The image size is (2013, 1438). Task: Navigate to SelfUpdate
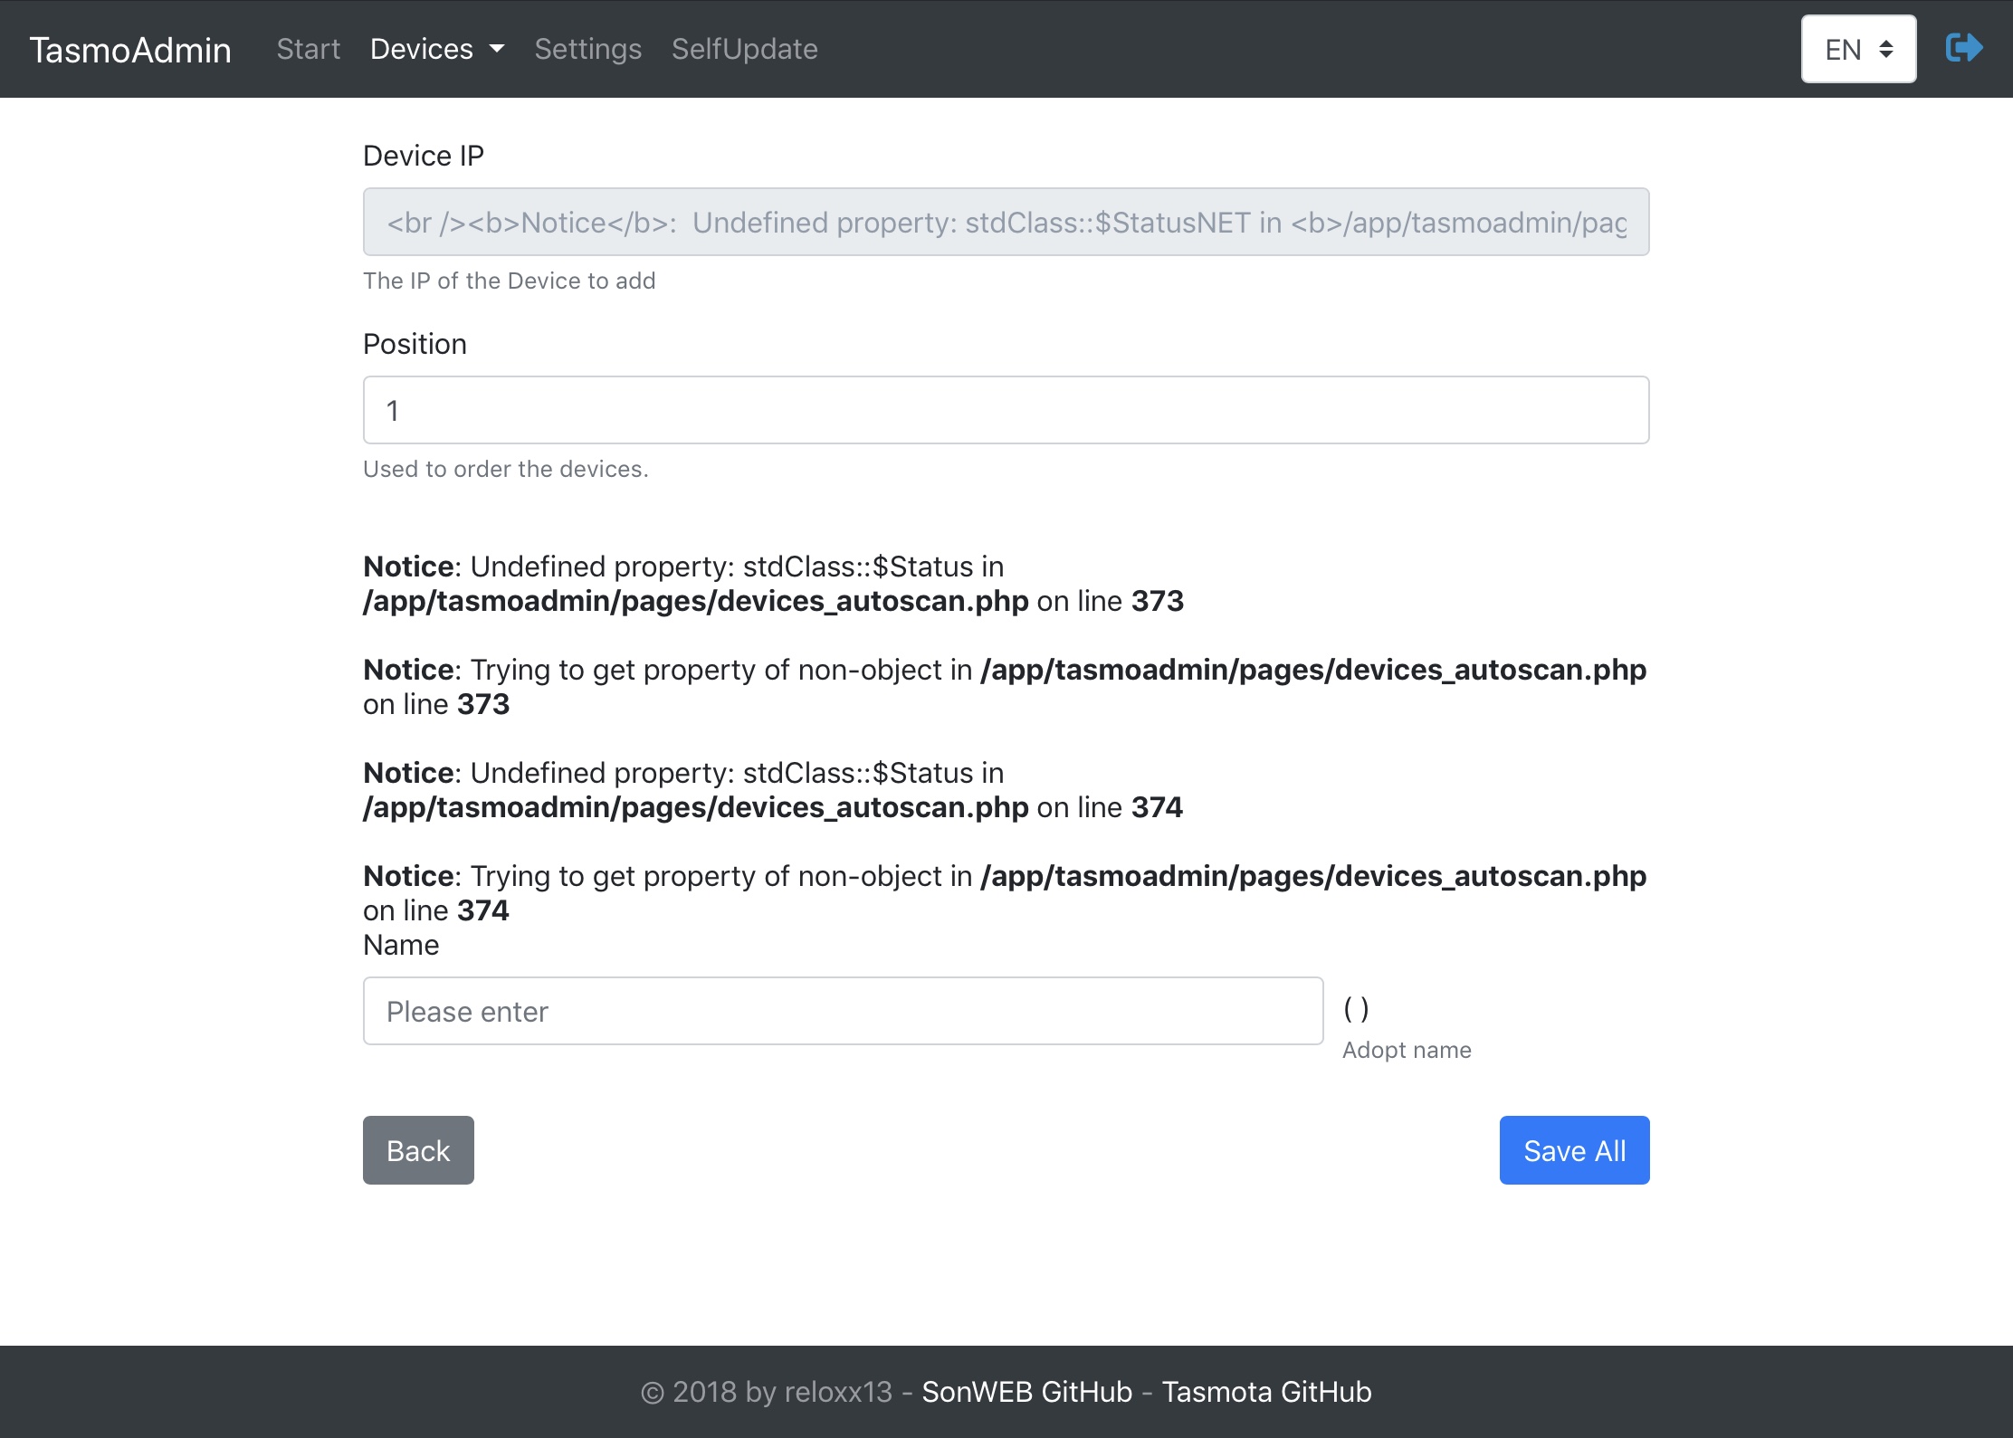744,49
